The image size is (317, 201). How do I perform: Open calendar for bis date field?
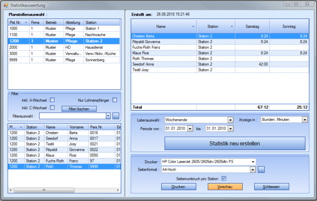click(231, 129)
